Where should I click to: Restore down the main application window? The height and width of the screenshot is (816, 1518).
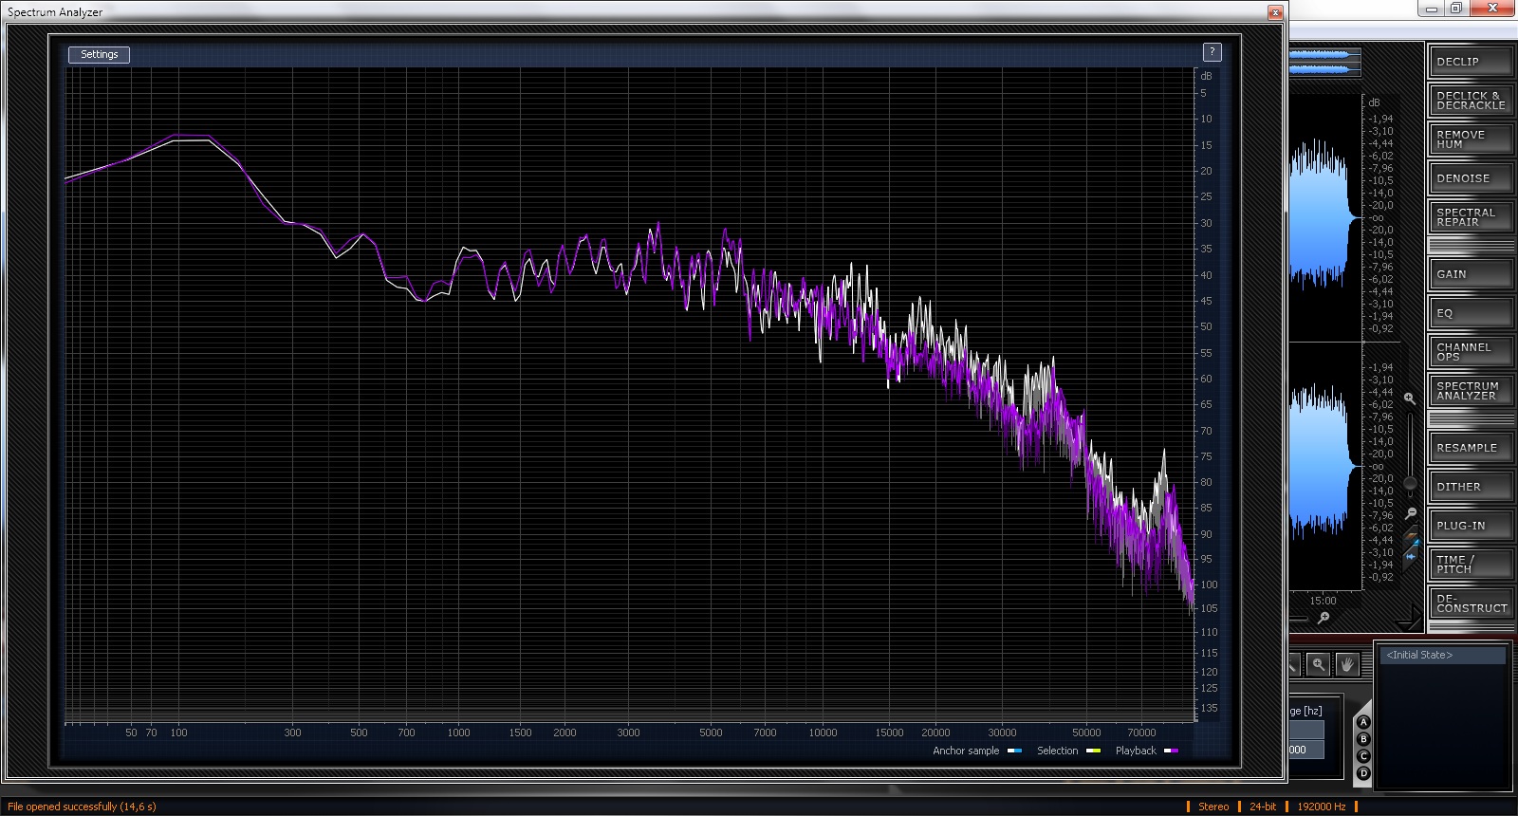(1456, 9)
